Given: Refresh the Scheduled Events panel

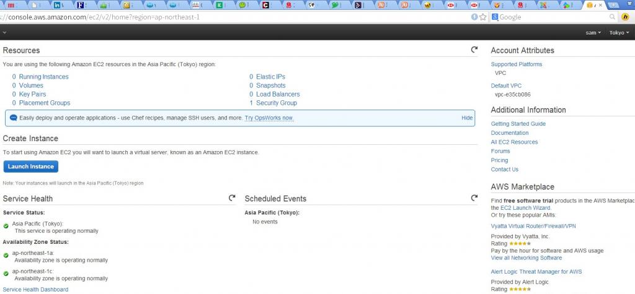Looking at the screenshot, I should (474, 197).
